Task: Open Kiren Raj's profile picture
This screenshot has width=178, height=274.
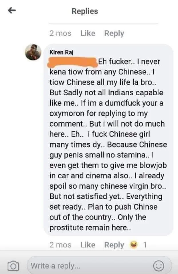Action: pyautogui.click(x=33, y=52)
